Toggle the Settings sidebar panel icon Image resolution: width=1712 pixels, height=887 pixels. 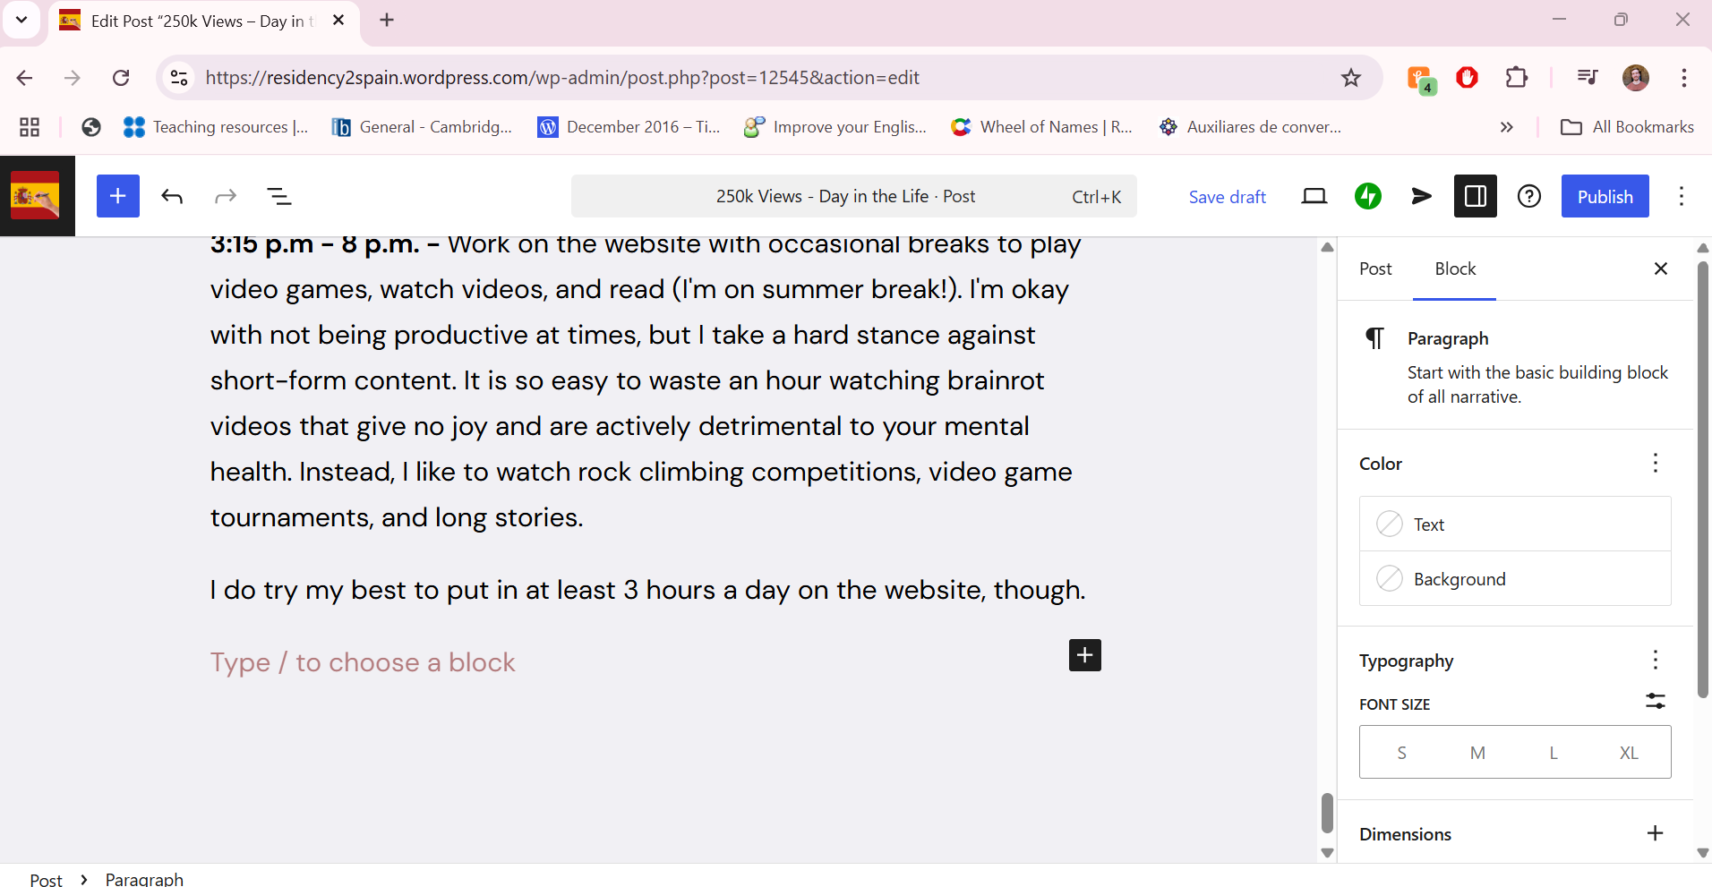[x=1475, y=196]
